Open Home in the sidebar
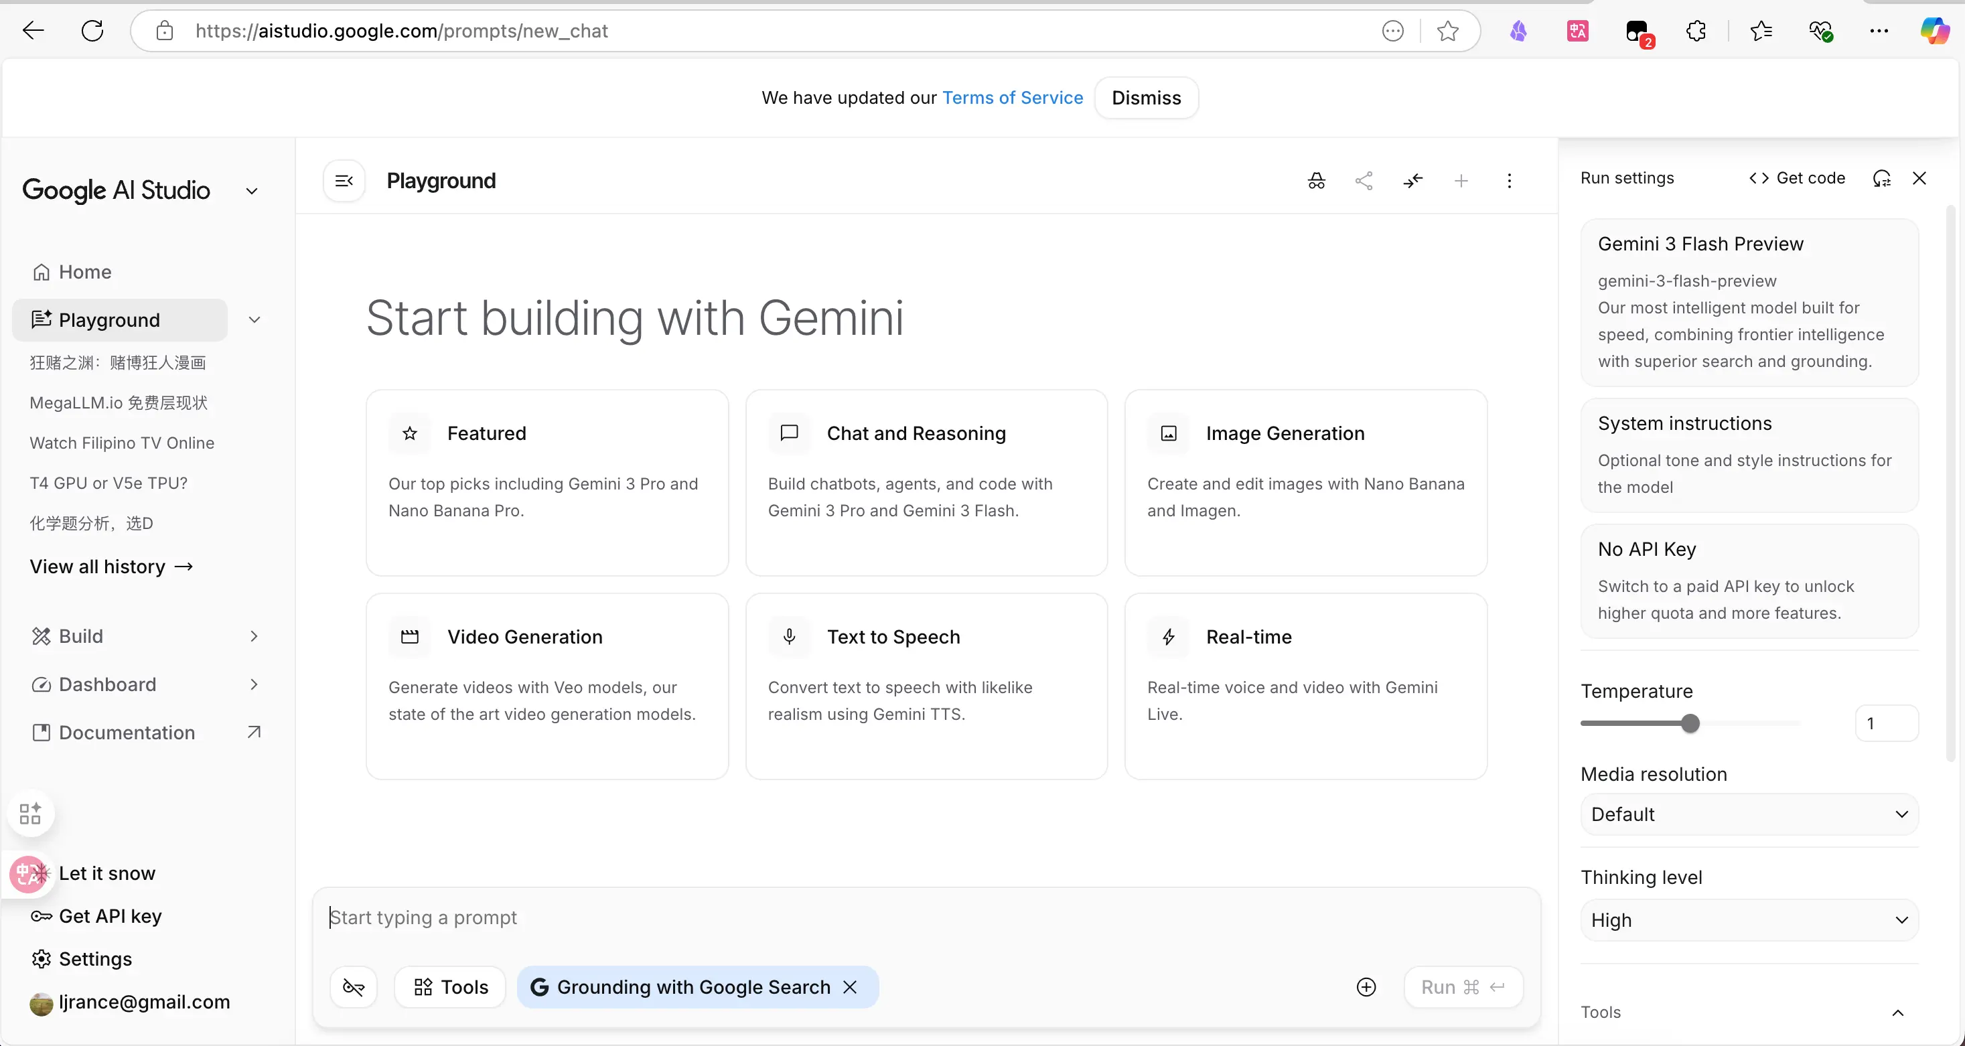1965x1046 pixels. tap(84, 273)
